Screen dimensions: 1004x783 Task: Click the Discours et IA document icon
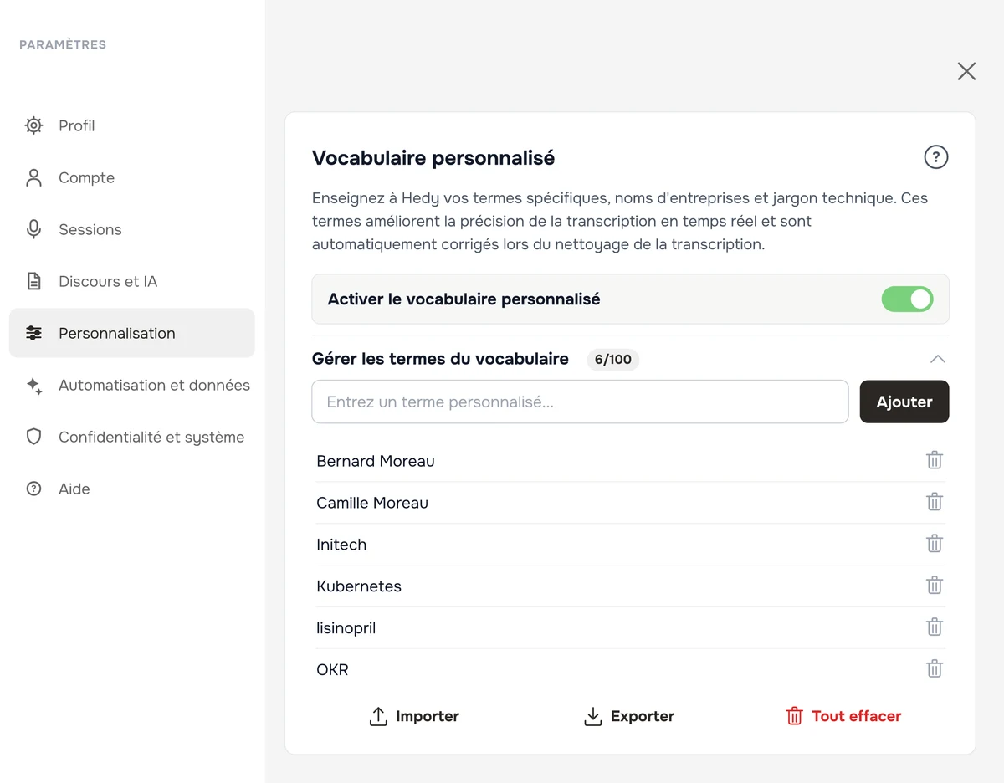point(33,281)
